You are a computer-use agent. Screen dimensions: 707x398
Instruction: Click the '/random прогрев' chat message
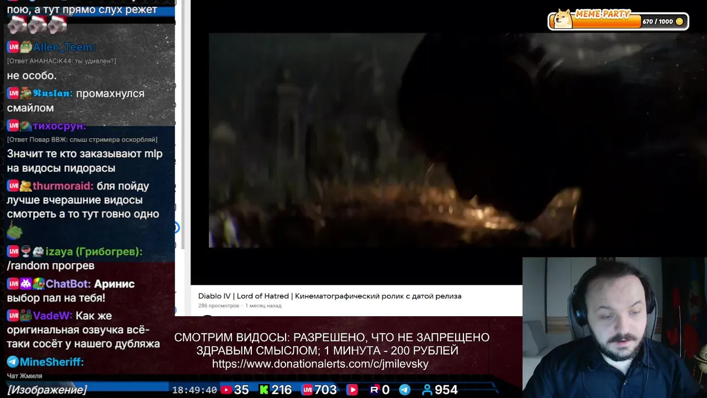pos(50,266)
